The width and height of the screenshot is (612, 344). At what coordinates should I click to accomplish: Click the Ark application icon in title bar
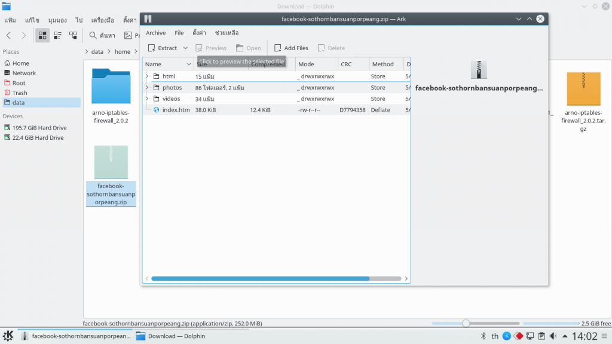[148, 19]
